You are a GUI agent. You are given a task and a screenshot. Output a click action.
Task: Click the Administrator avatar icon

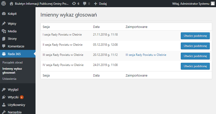click(213, 4)
